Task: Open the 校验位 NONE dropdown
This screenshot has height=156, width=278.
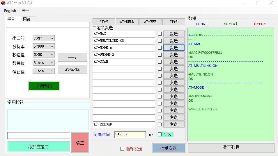Action: click(43, 55)
